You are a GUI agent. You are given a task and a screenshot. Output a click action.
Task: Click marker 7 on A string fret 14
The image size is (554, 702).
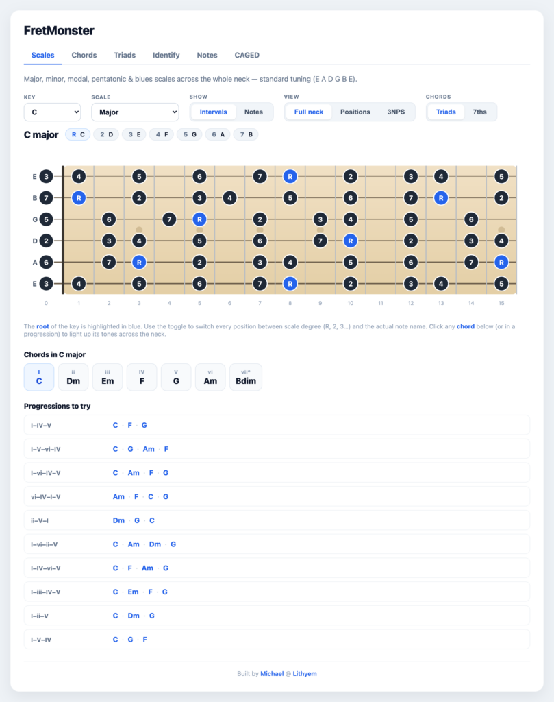[471, 263]
